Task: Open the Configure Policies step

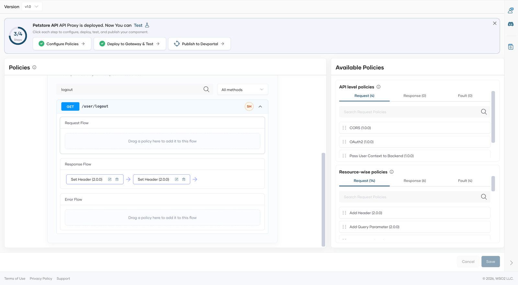Action: click(x=62, y=44)
